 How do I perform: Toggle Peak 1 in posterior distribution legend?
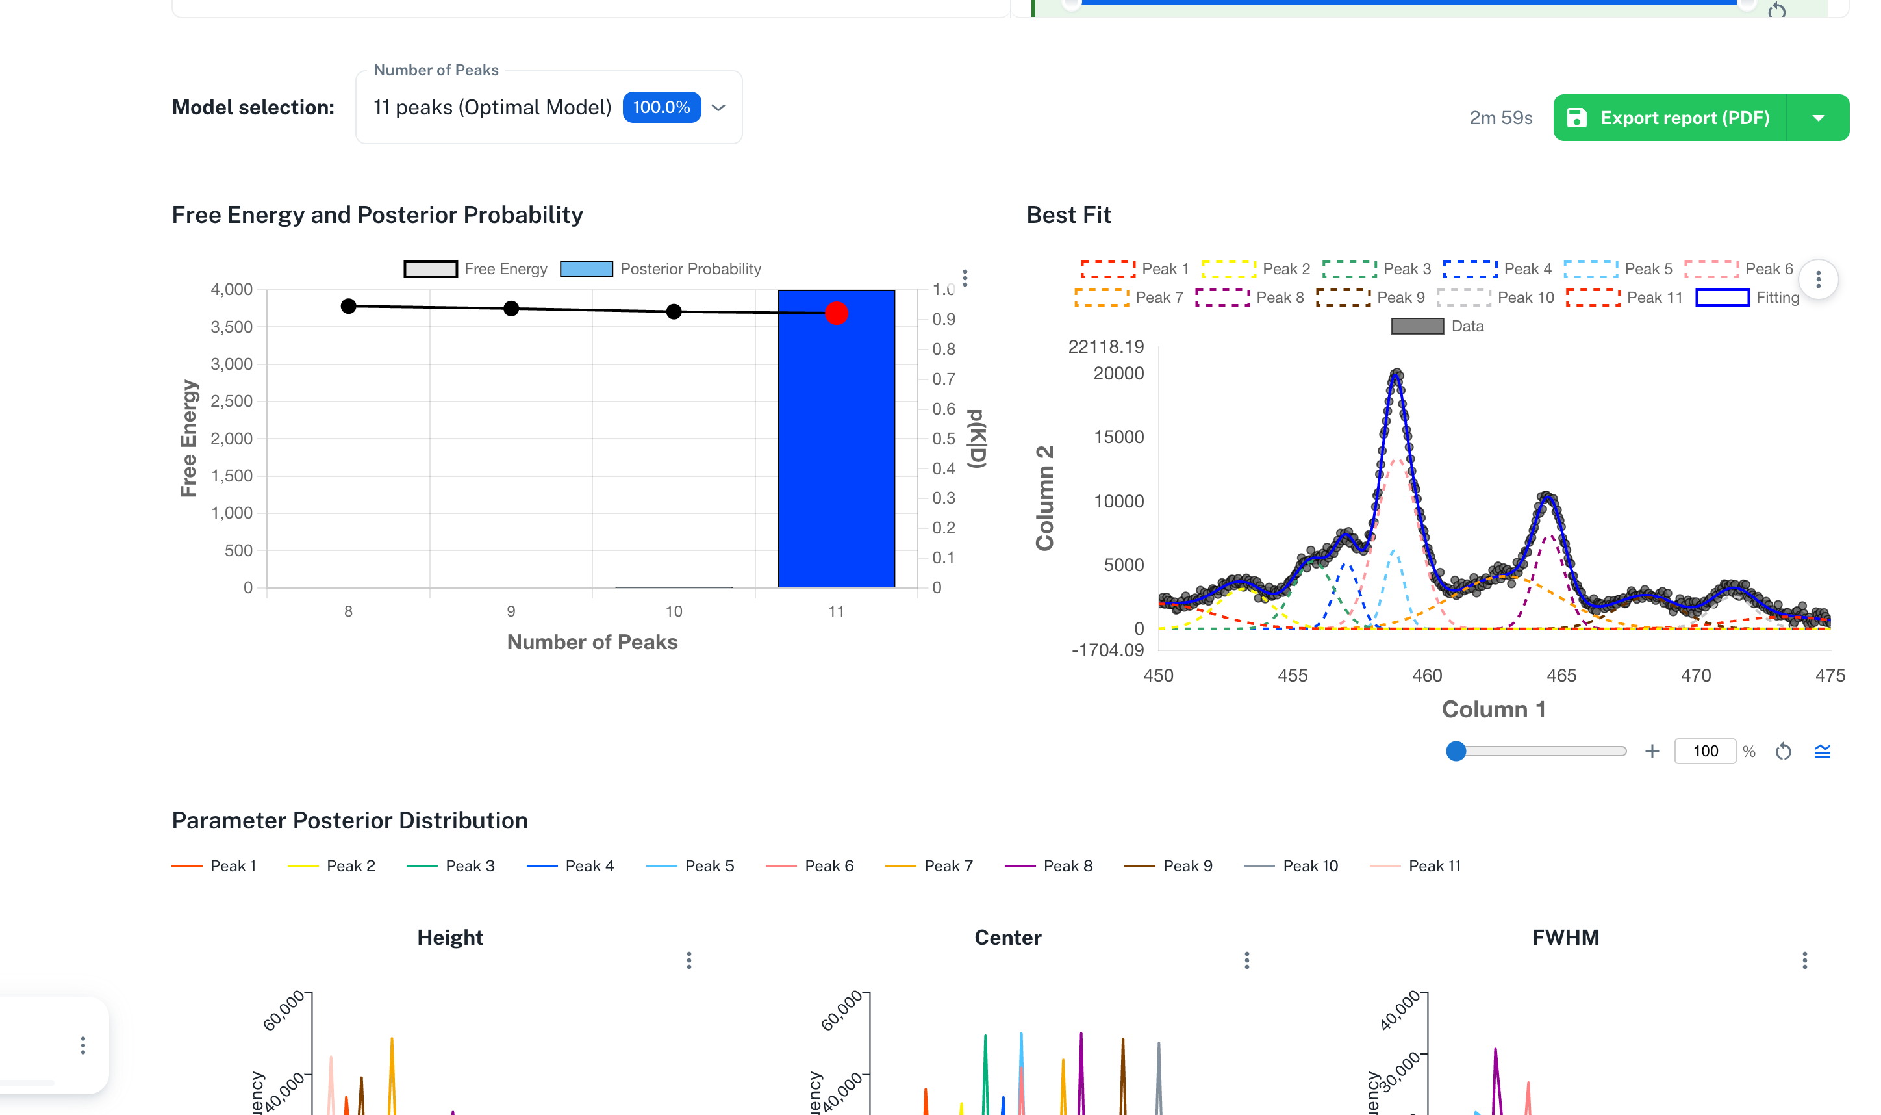click(x=214, y=866)
